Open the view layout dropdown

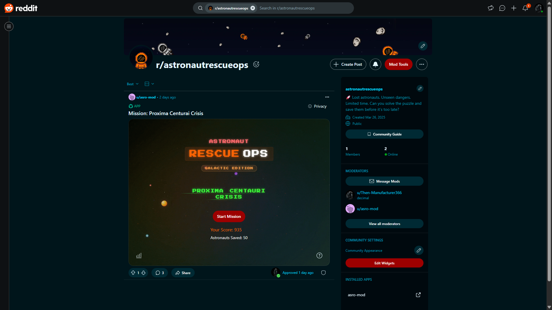click(x=149, y=84)
